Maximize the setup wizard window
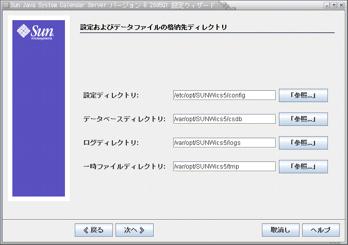This screenshot has width=348, height=245. coord(334,5)
